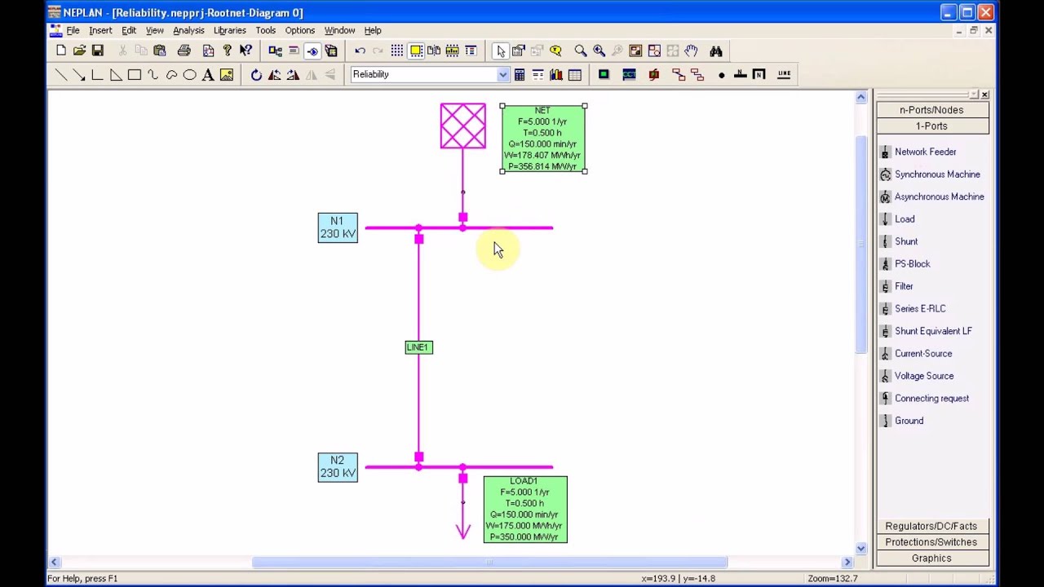Click the black dot node icon

pyautogui.click(x=722, y=74)
